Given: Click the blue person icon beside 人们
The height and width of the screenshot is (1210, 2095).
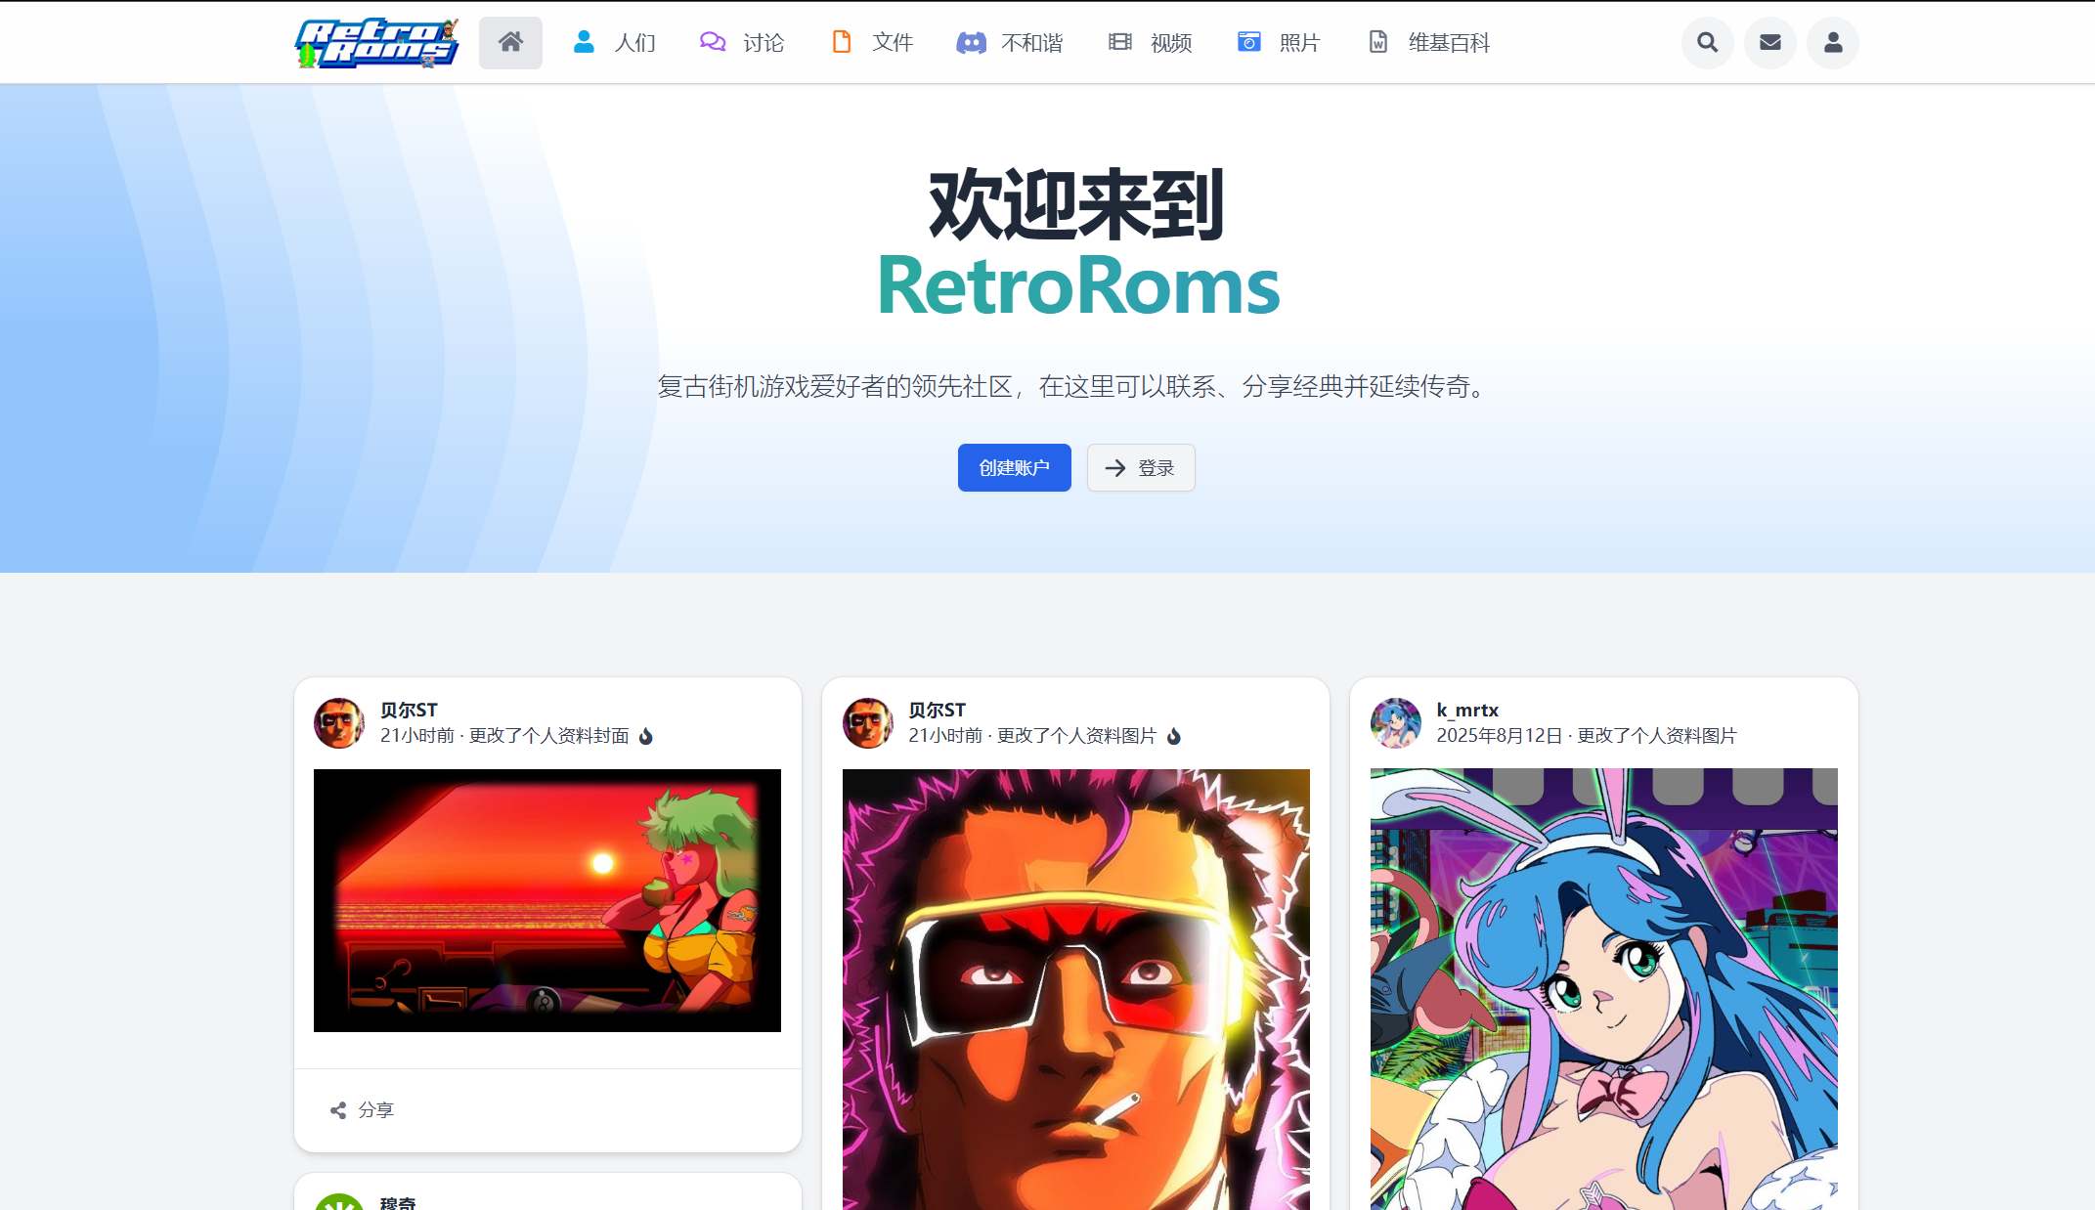Looking at the screenshot, I should click(x=584, y=42).
